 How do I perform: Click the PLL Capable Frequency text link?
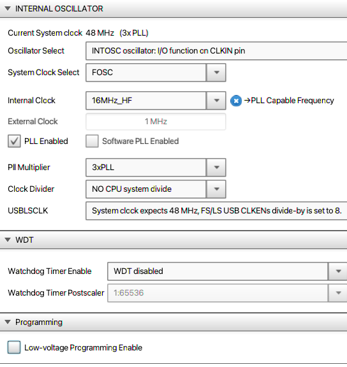coord(289,101)
